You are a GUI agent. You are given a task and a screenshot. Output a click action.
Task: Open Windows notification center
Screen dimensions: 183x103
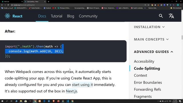pyautogui.click(x=180, y=101)
